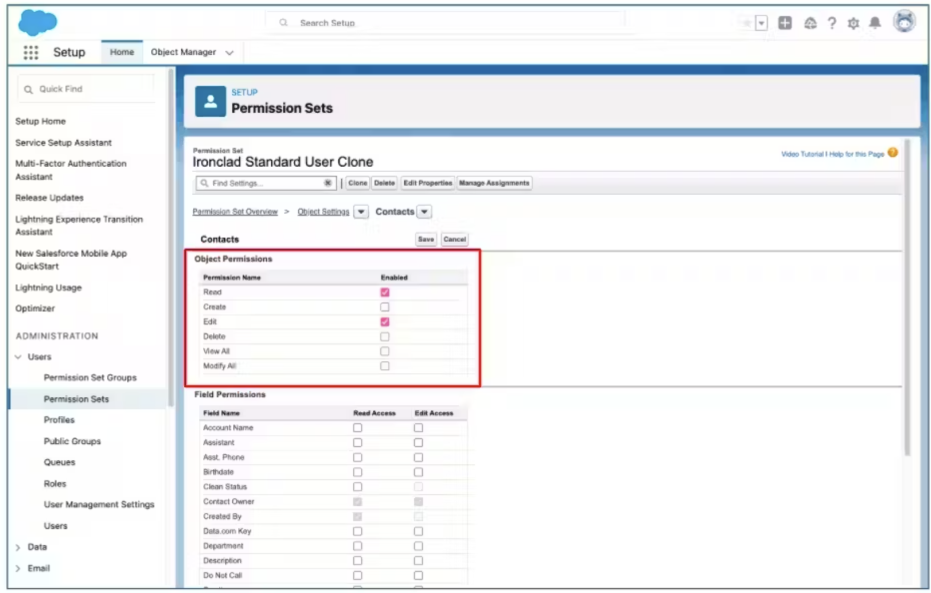Expand the Email section in sidebar
931x593 pixels.
tap(18, 569)
